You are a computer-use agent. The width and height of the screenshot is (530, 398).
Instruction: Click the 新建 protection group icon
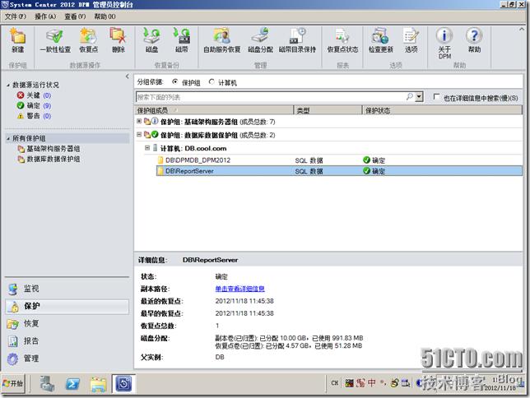[x=17, y=40]
